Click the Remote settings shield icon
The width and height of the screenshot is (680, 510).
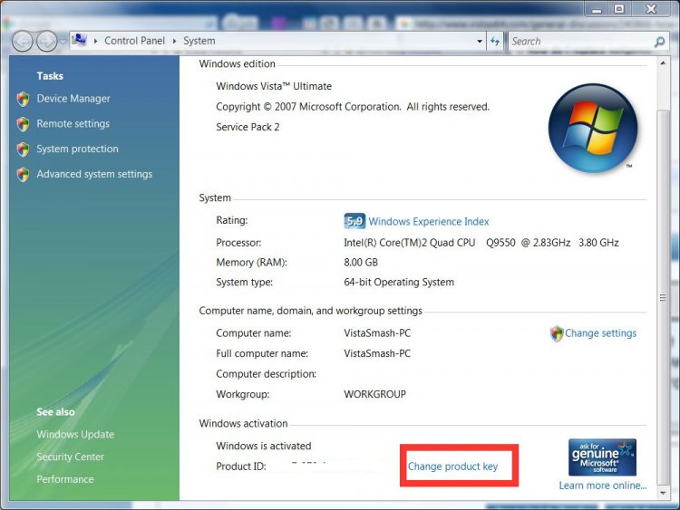pos(23,124)
